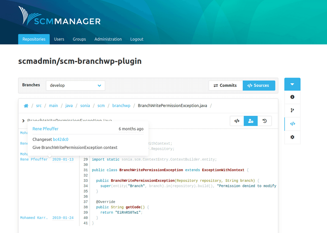Select the sources code icon in the sidebar
Image resolution: width=327 pixels, height=233 pixels.
pos(292,124)
